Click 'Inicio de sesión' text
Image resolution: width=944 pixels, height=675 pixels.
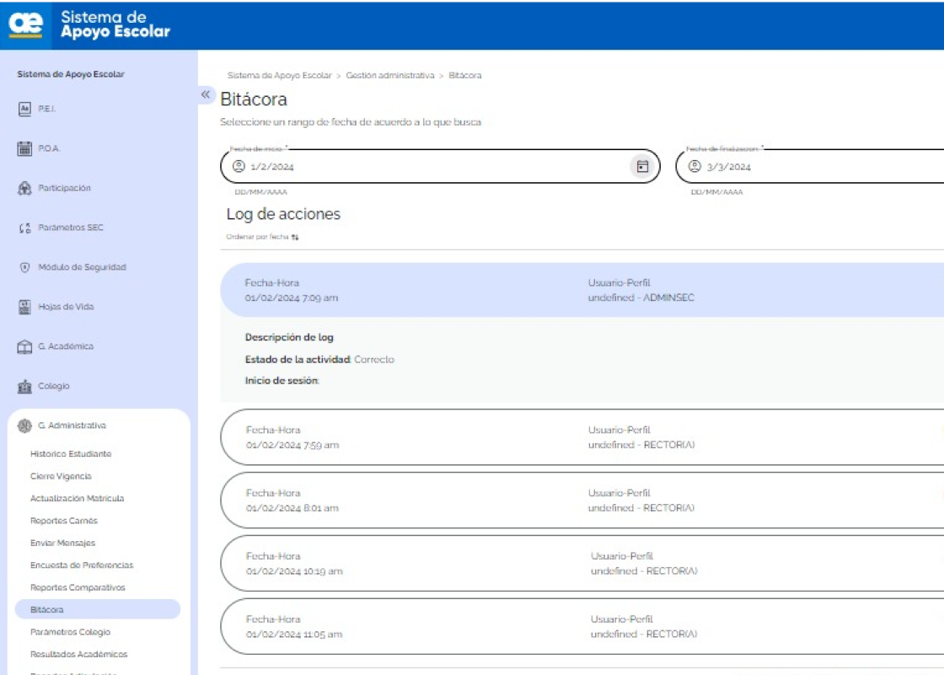[x=282, y=381]
